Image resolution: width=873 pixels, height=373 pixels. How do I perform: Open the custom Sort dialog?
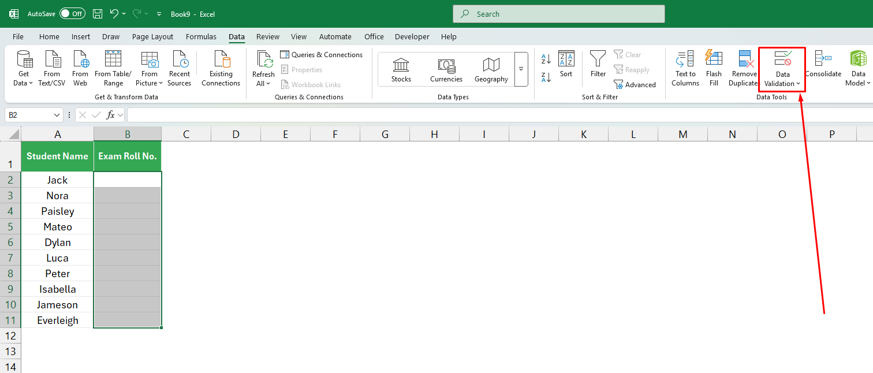pos(566,64)
